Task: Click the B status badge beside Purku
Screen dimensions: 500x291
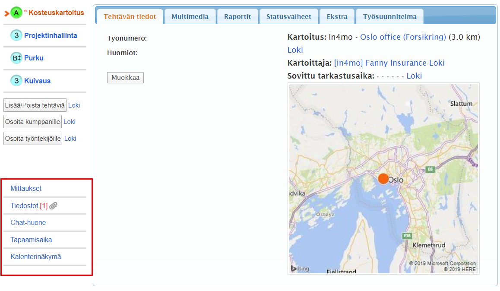Action: coord(16,58)
